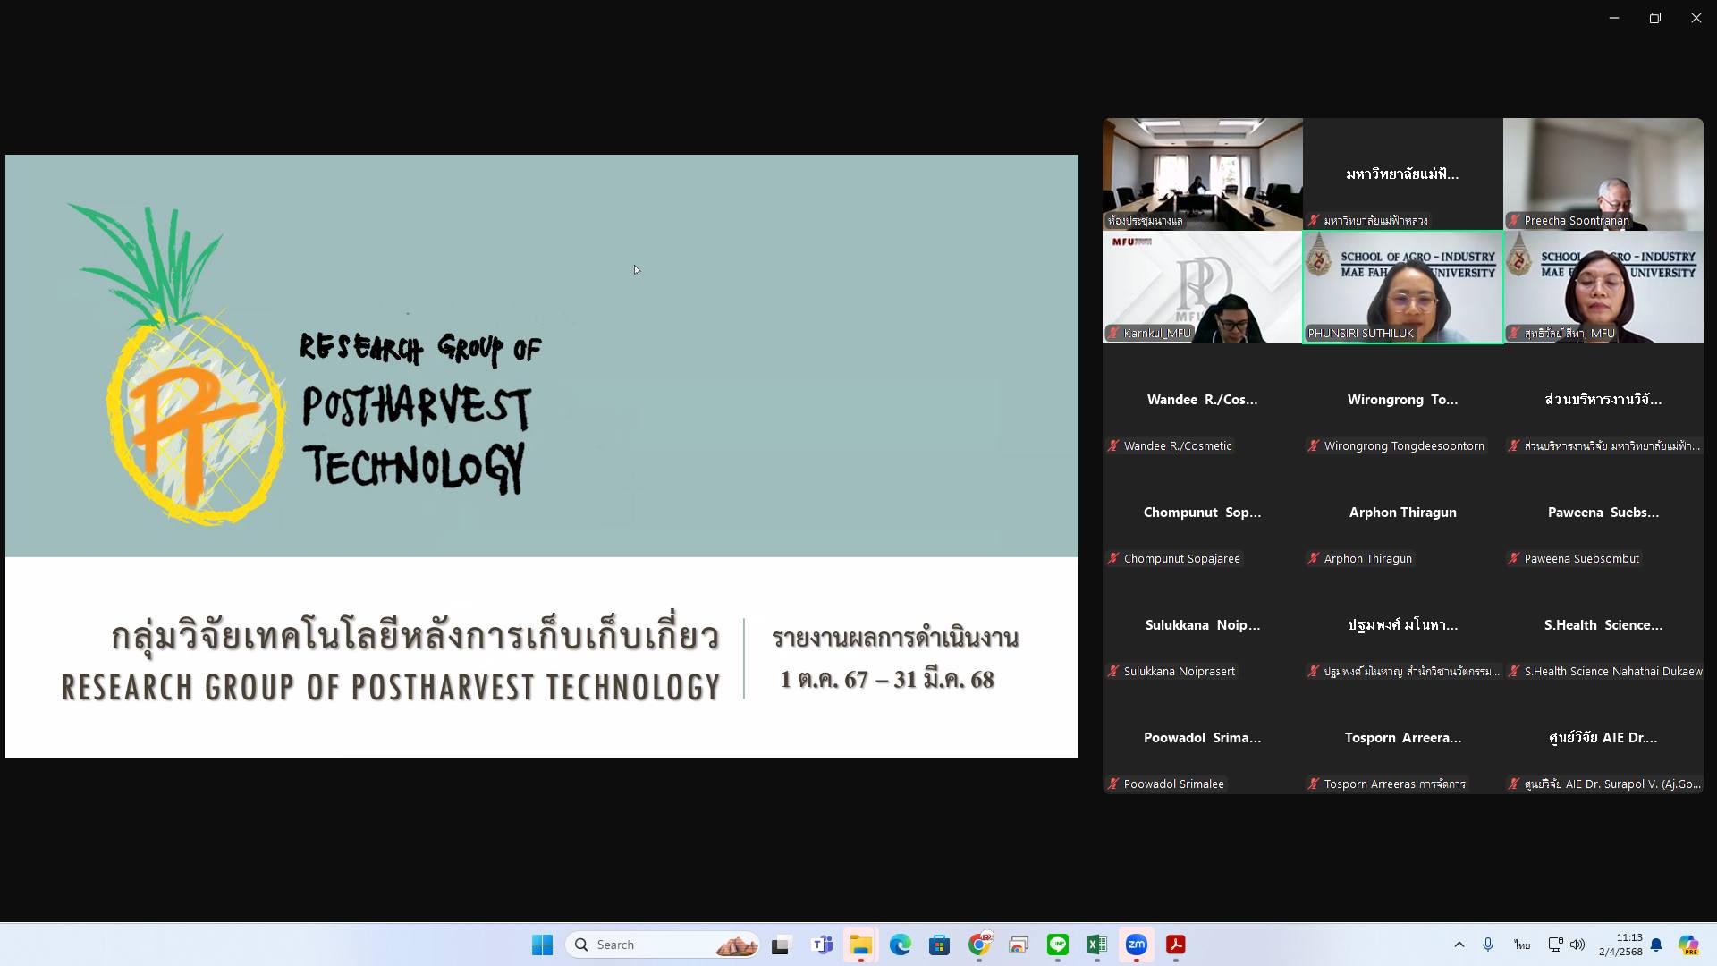1717x966 pixels.
Task: Select the Karnkul_MFU video tile
Action: tap(1203, 287)
